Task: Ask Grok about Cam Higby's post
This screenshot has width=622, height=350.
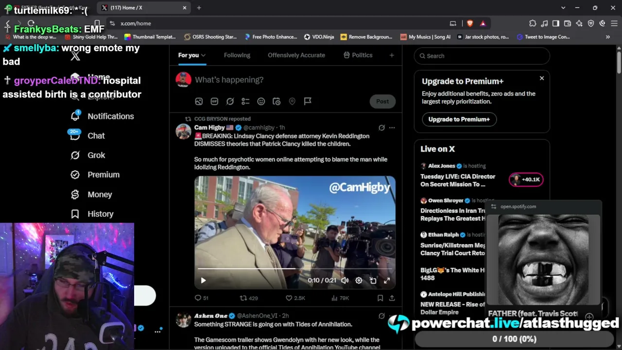Action: coord(381,128)
